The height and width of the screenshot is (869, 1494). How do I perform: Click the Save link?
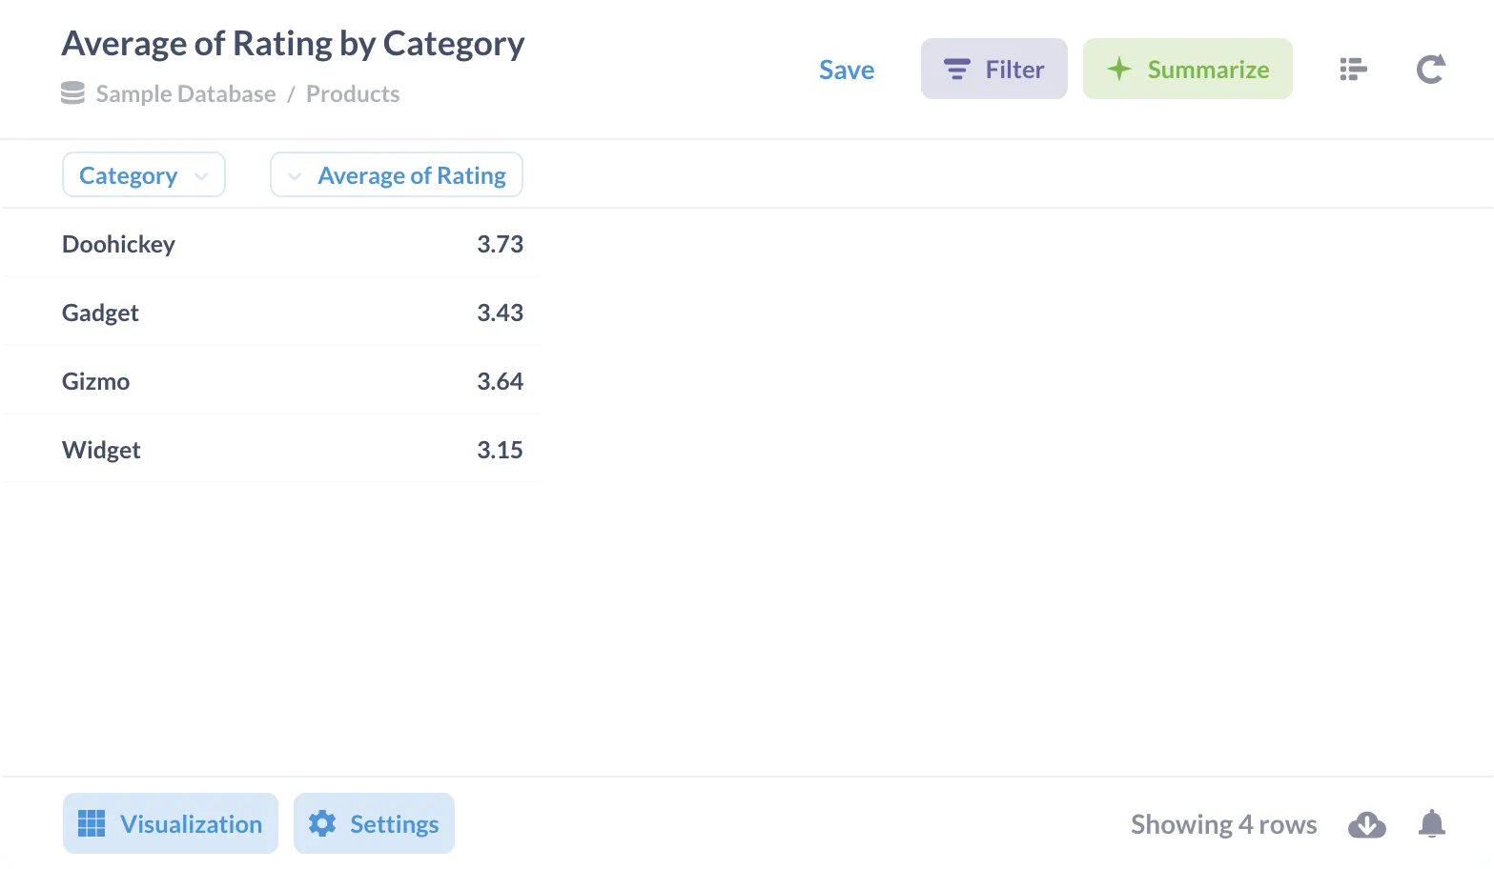tap(846, 70)
